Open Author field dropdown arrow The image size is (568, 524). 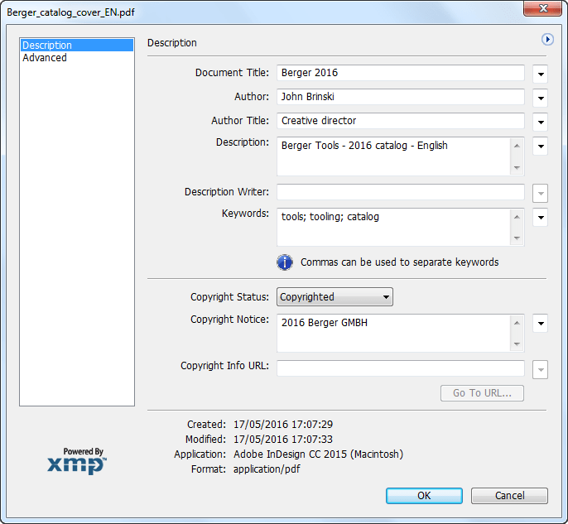[x=540, y=99]
